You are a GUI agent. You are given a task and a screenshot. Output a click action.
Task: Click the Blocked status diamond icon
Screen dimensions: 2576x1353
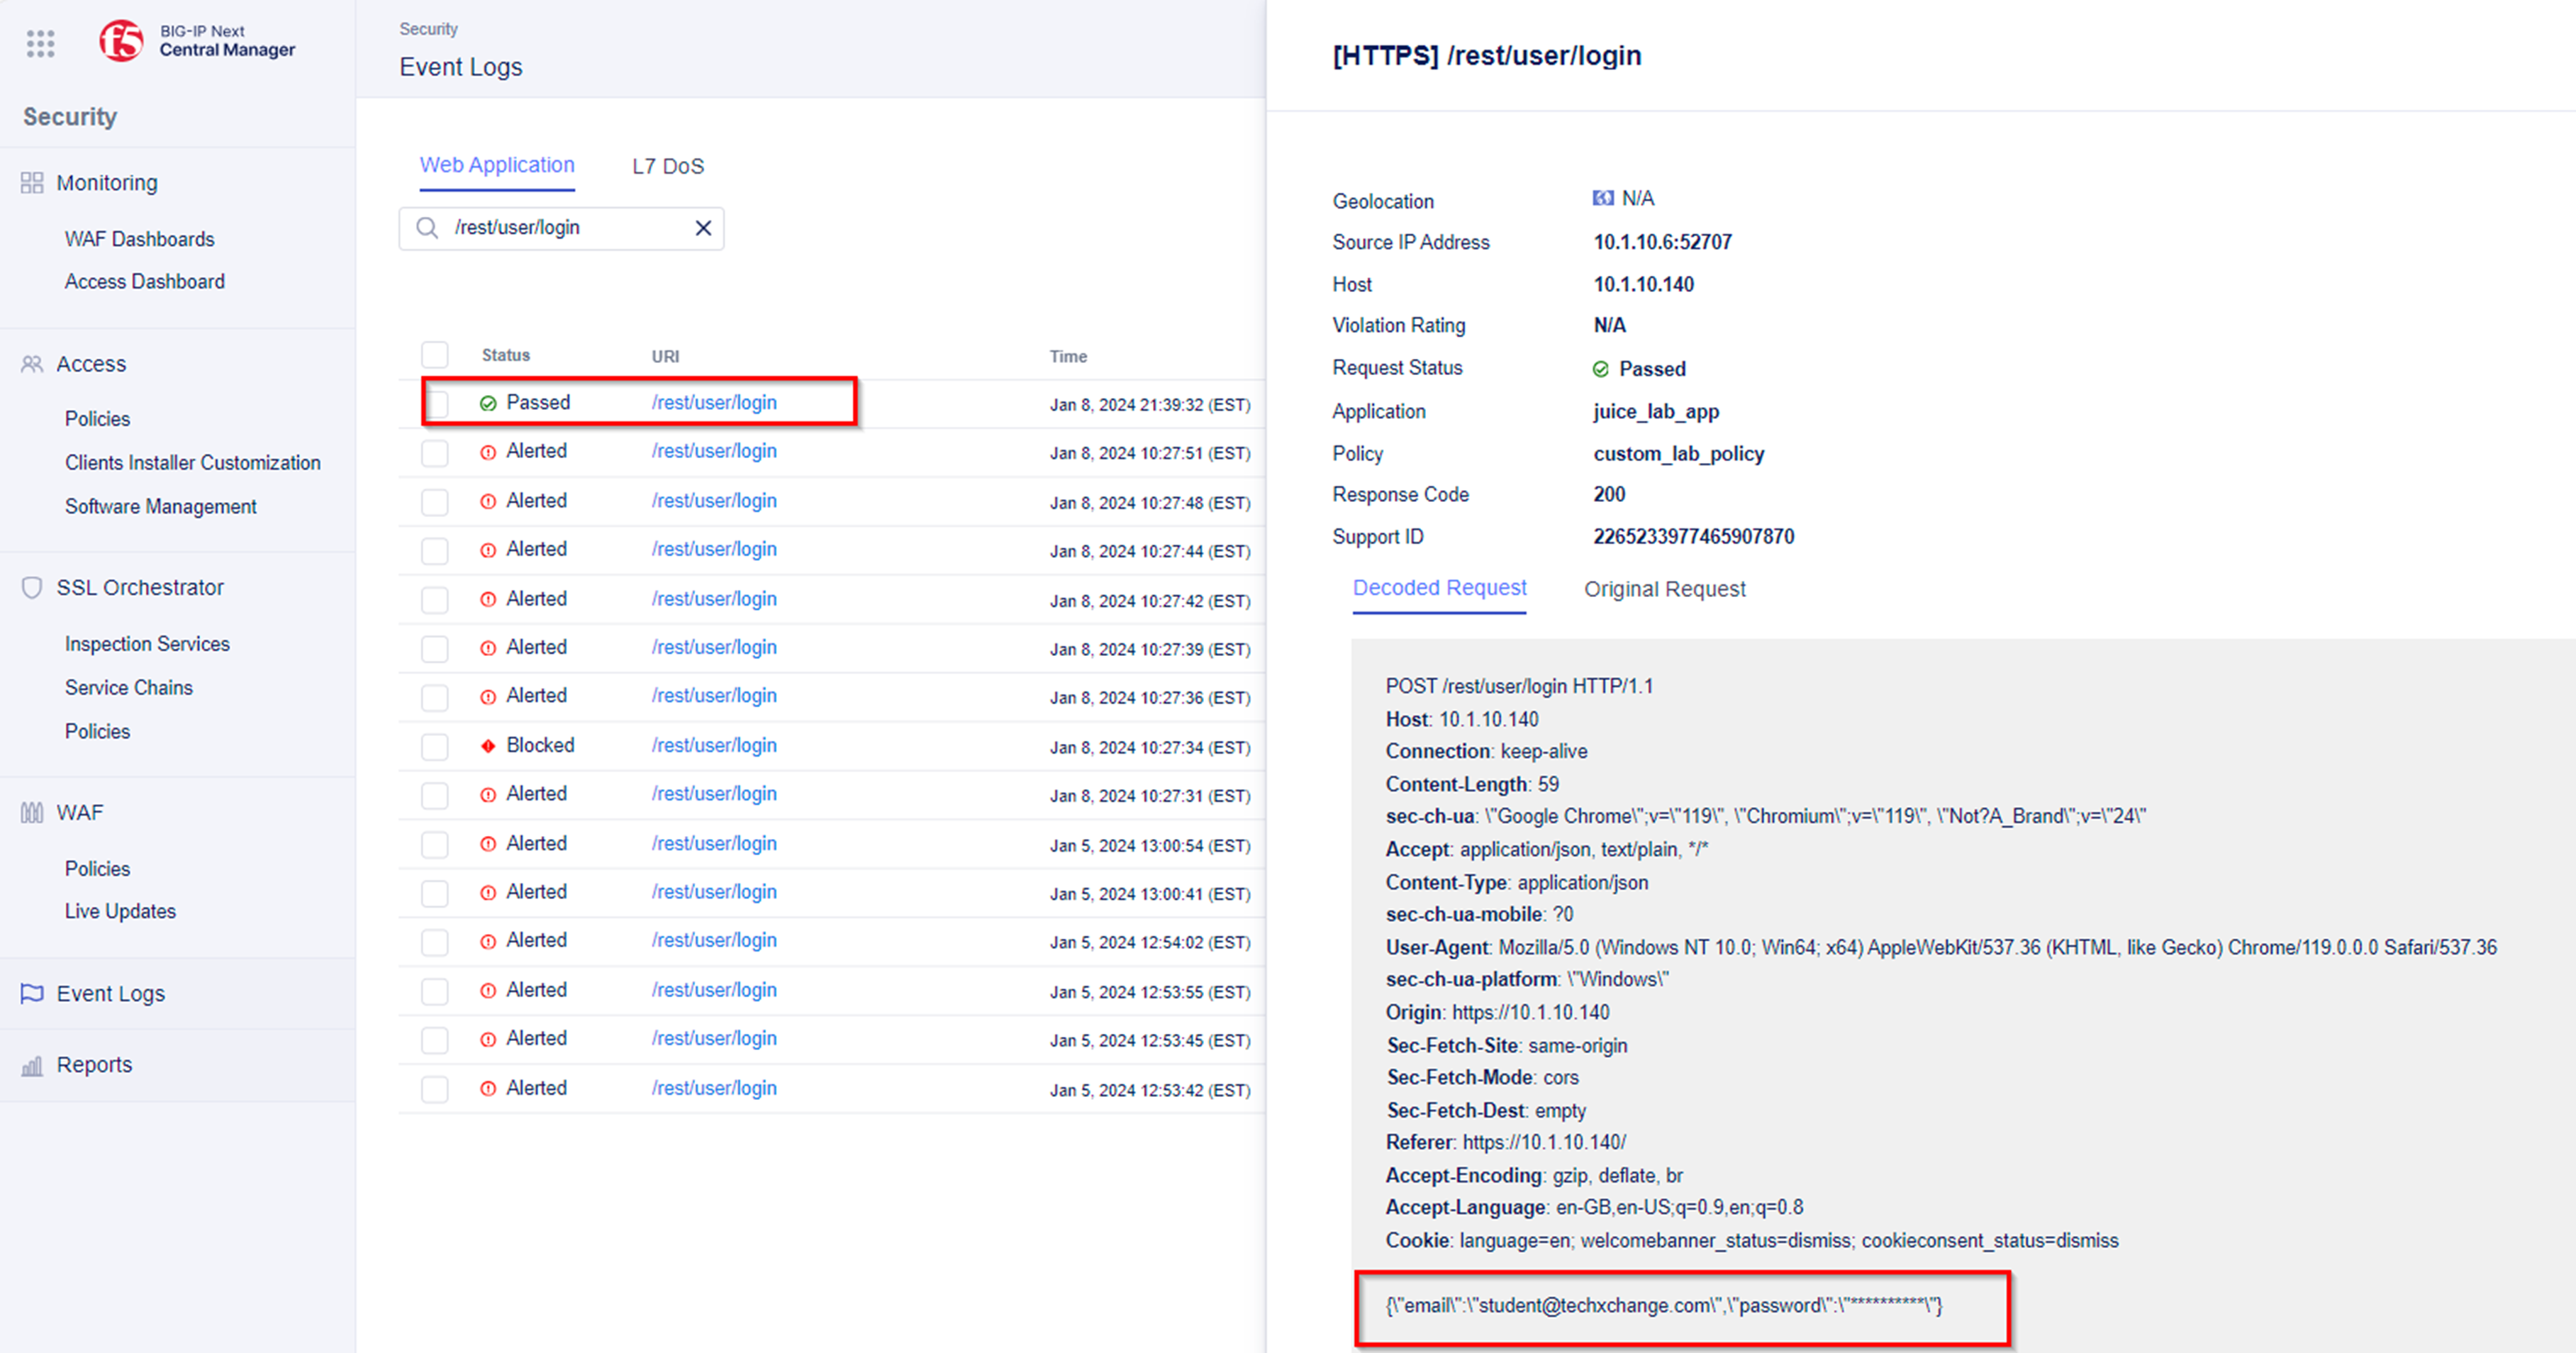488,746
